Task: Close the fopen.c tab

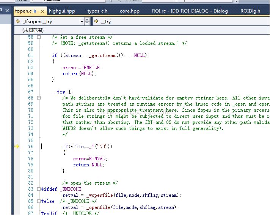Action: [x=42, y=11]
